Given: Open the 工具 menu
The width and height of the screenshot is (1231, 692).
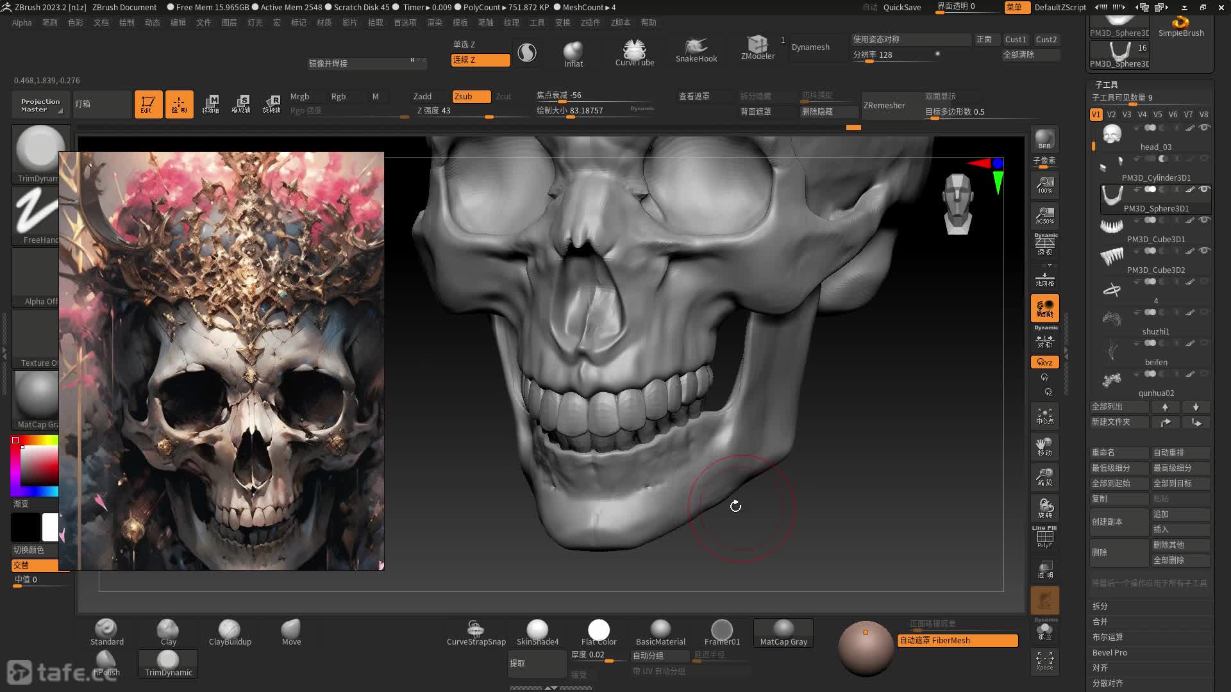Looking at the screenshot, I should (x=537, y=22).
